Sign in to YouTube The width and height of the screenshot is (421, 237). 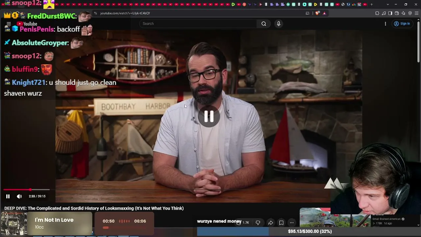click(x=402, y=24)
